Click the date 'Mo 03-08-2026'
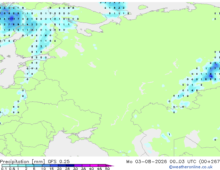The width and height of the screenshot is (220, 170). [x=146, y=162]
